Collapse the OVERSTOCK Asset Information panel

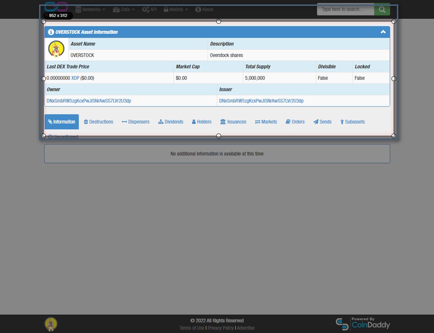[x=383, y=32]
